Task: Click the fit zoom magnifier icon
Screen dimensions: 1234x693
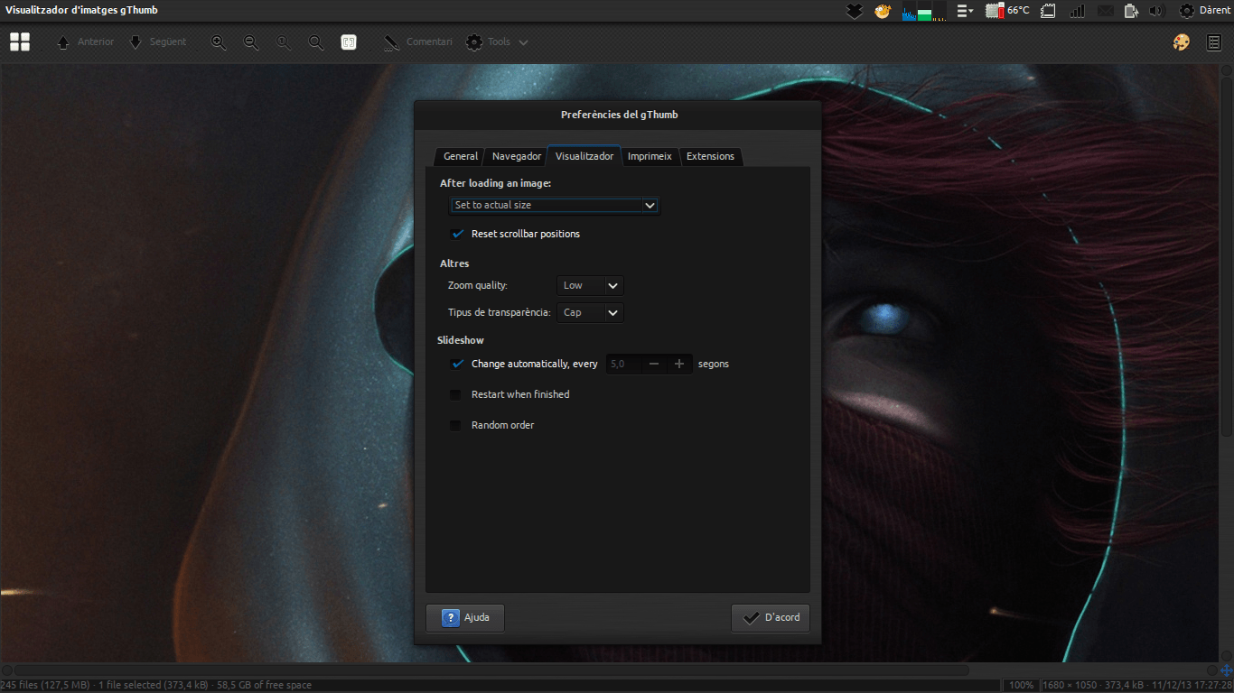Action: tap(315, 42)
